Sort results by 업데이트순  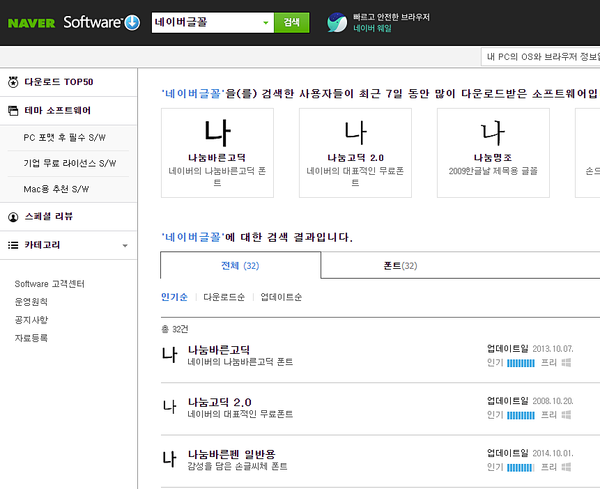coord(282,297)
